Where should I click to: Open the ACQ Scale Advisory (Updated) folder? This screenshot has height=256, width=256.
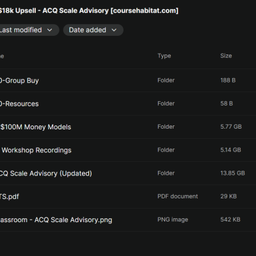128,173
